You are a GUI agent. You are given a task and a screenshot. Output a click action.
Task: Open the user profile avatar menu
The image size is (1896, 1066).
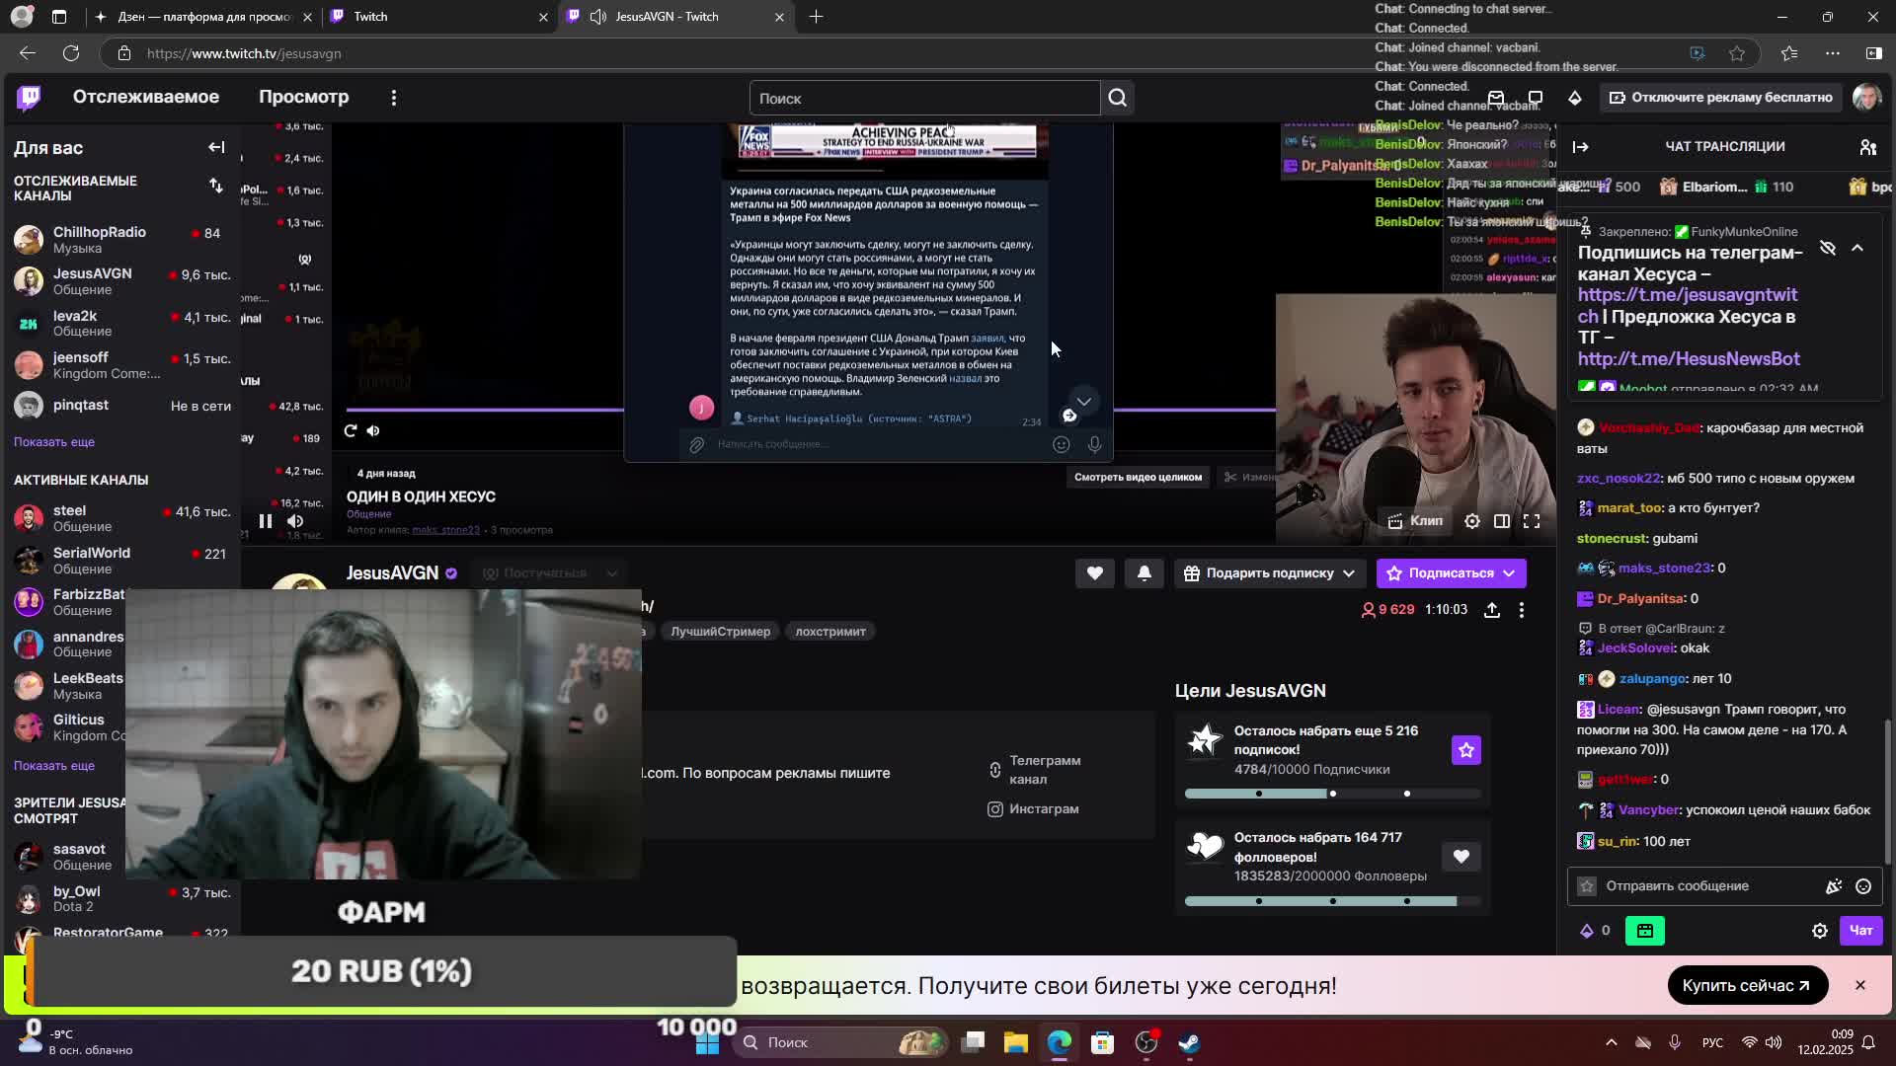point(1865,97)
